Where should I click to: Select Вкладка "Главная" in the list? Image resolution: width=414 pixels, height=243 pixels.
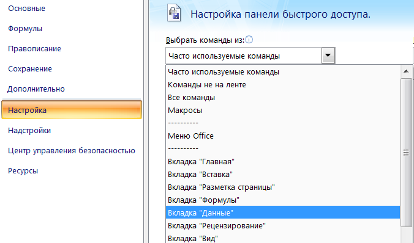coord(283,162)
